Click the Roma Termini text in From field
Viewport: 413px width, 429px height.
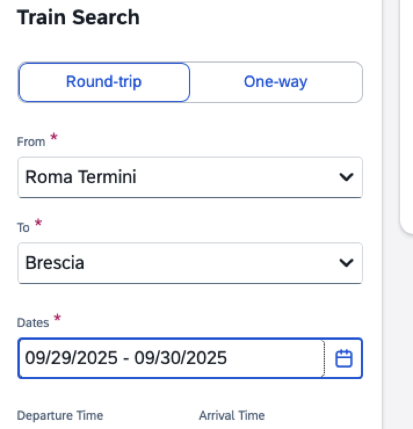point(81,177)
